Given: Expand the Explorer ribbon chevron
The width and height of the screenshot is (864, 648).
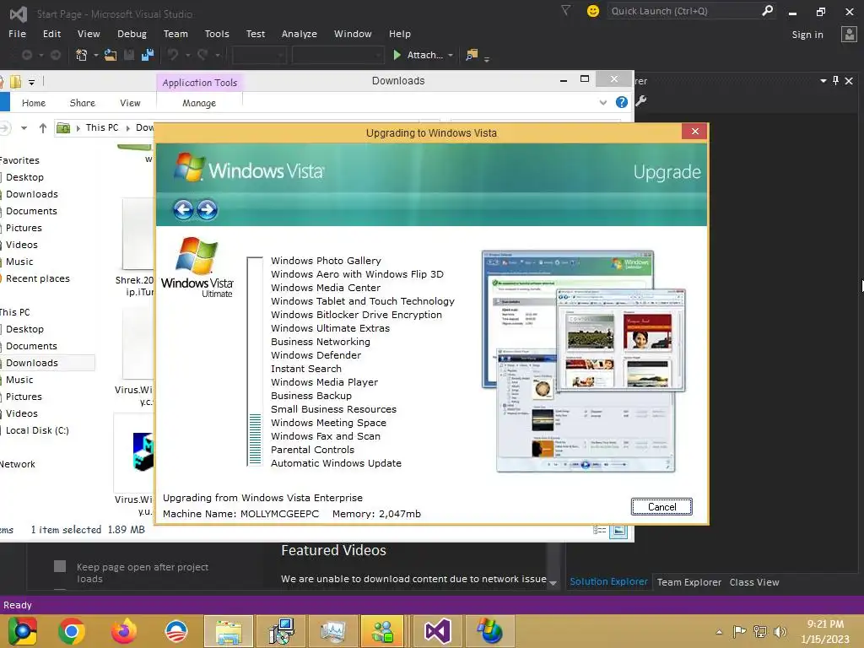Looking at the screenshot, I should click(602, 102).
